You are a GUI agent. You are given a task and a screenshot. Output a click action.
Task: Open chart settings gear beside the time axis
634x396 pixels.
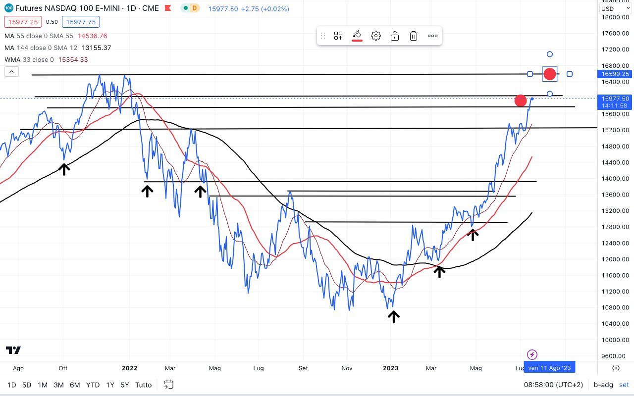tap(616, 368)
